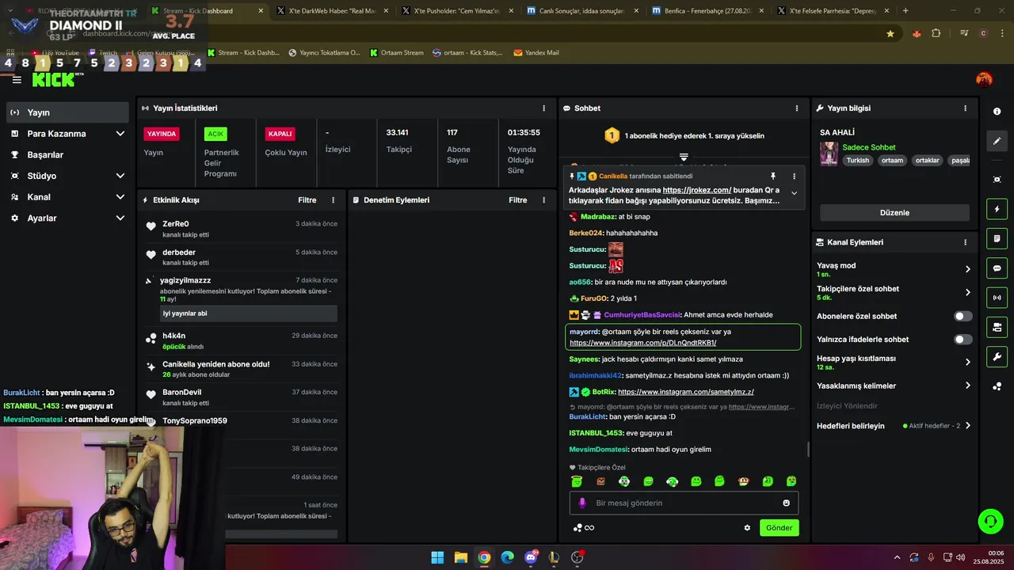1014x570 pixels.
Task: Bookmark star icon in address bar
Action: click(x=890, y=33)
